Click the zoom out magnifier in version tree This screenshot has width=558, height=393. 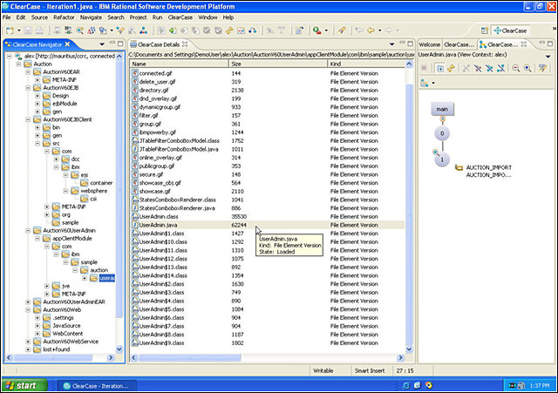coord(515,68)
